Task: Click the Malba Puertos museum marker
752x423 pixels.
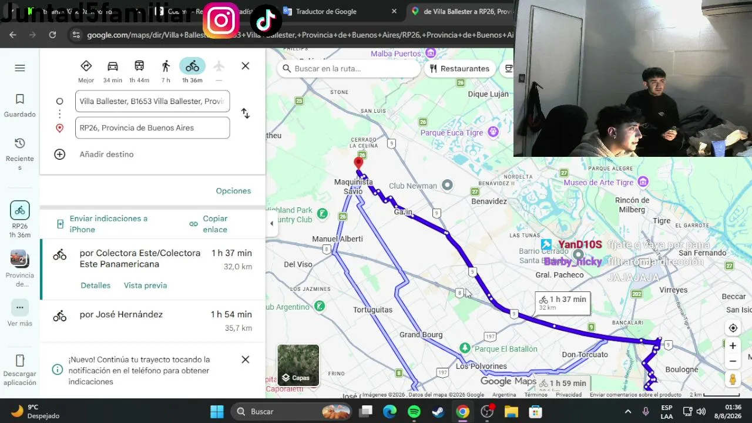Action: 431,53
